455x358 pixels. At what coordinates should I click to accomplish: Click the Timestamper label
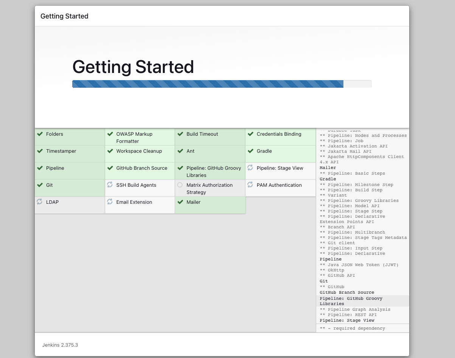coord(61,151)
